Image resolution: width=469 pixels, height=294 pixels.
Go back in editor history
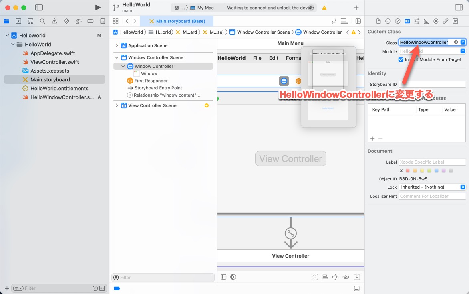tap(127, 21)
